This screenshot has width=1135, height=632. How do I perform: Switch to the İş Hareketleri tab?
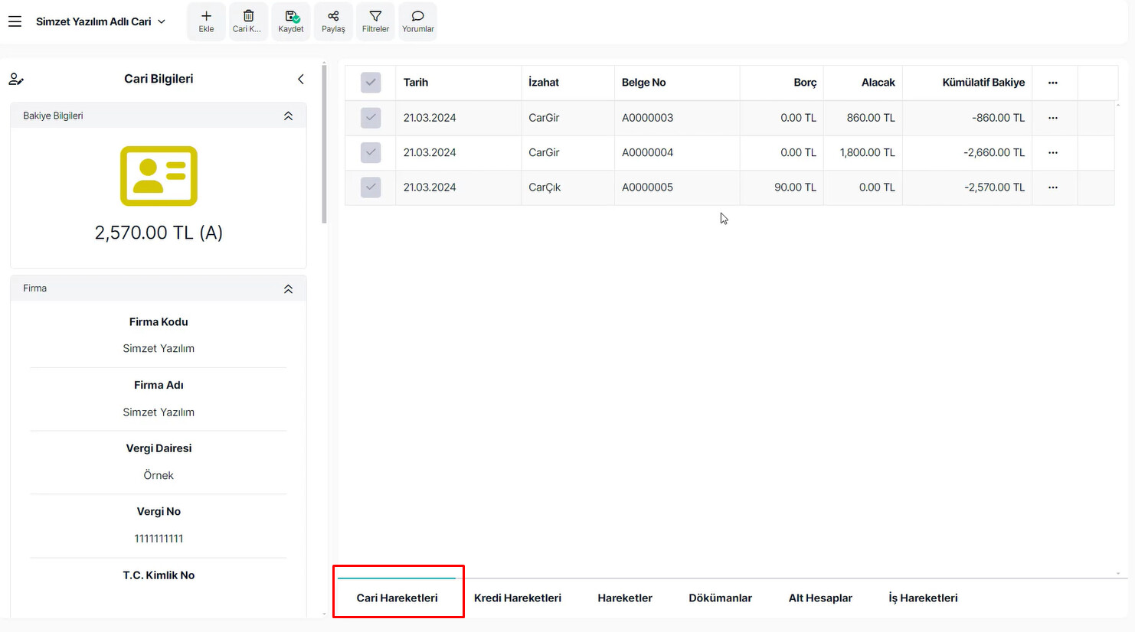pos(923,598)
